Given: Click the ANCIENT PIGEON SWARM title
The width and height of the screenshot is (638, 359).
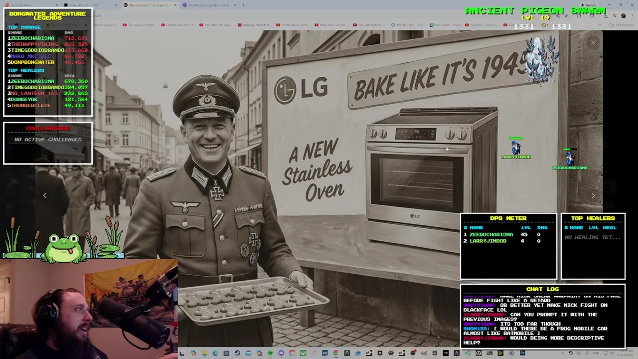Looking at the screenshot, I should click(x=535, y=10).
